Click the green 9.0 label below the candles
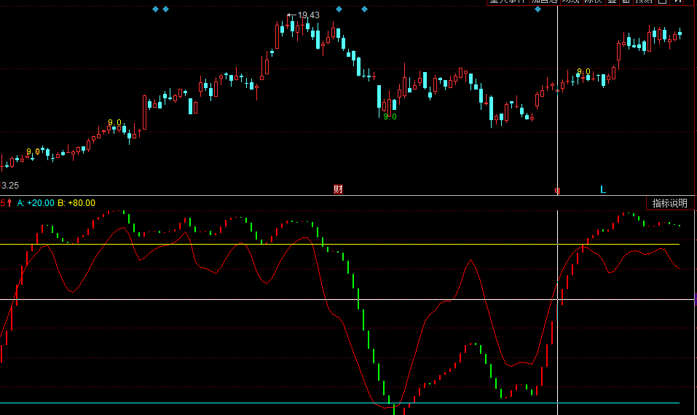This screenshot has width=697, height=415. pyautogui.click(x=390, y=116)
